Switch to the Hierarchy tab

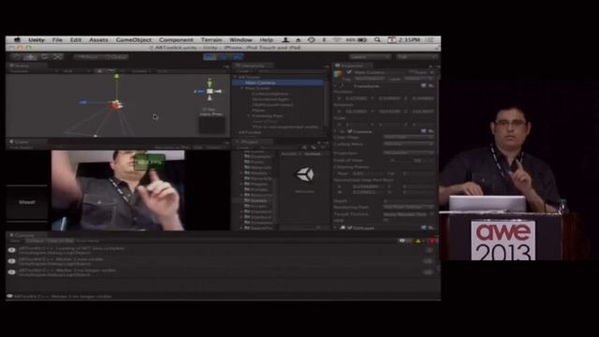[252, 66]
